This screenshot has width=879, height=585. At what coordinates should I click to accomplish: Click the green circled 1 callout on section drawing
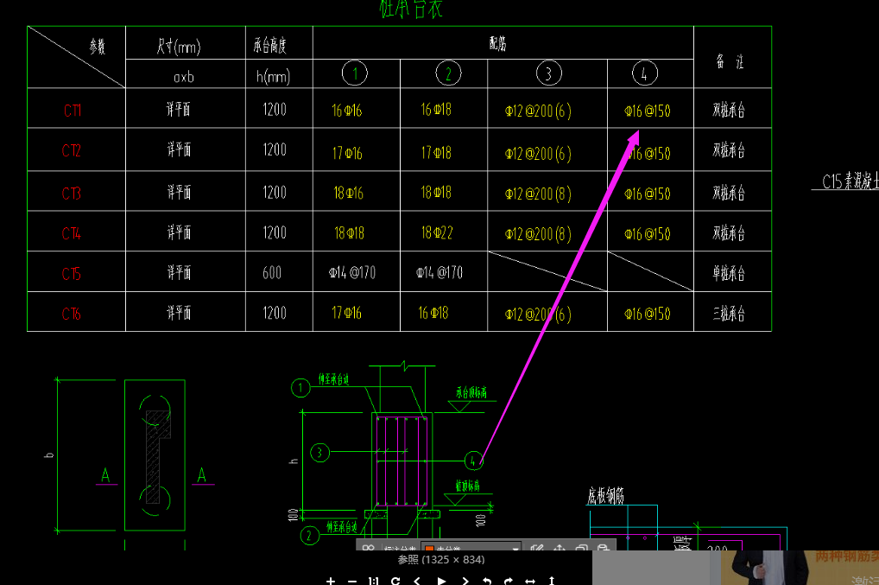[x=300, y=388]
